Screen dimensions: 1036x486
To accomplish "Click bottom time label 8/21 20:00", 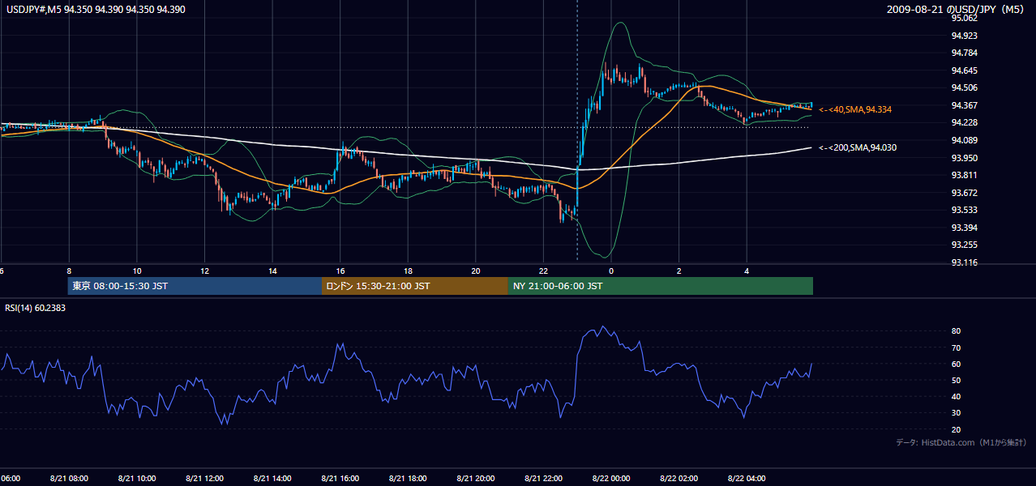I will coord(475,479).
